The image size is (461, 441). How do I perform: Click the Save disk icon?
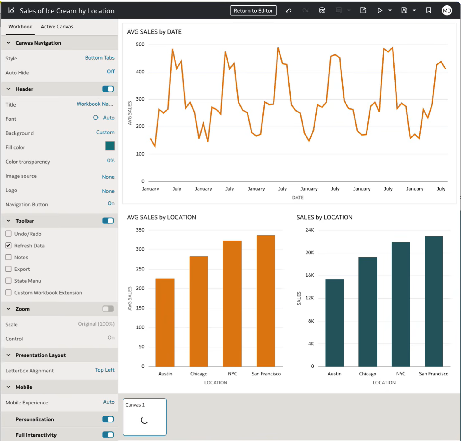pos(404,10)
